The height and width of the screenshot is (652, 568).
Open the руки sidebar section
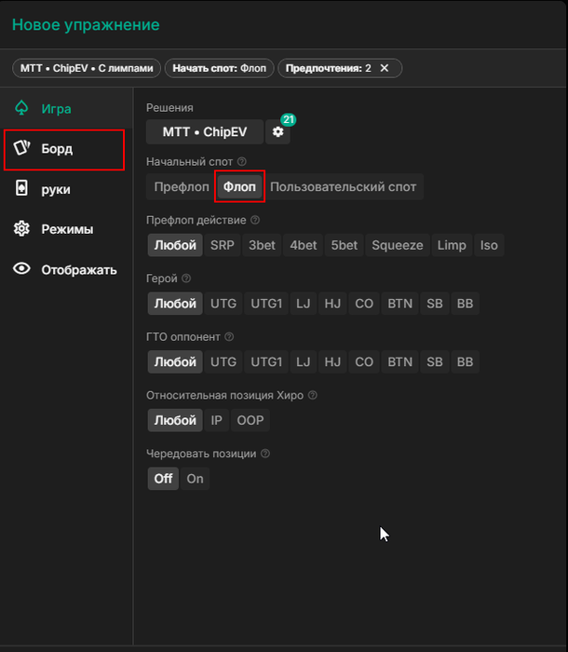[x=66, y=189]
